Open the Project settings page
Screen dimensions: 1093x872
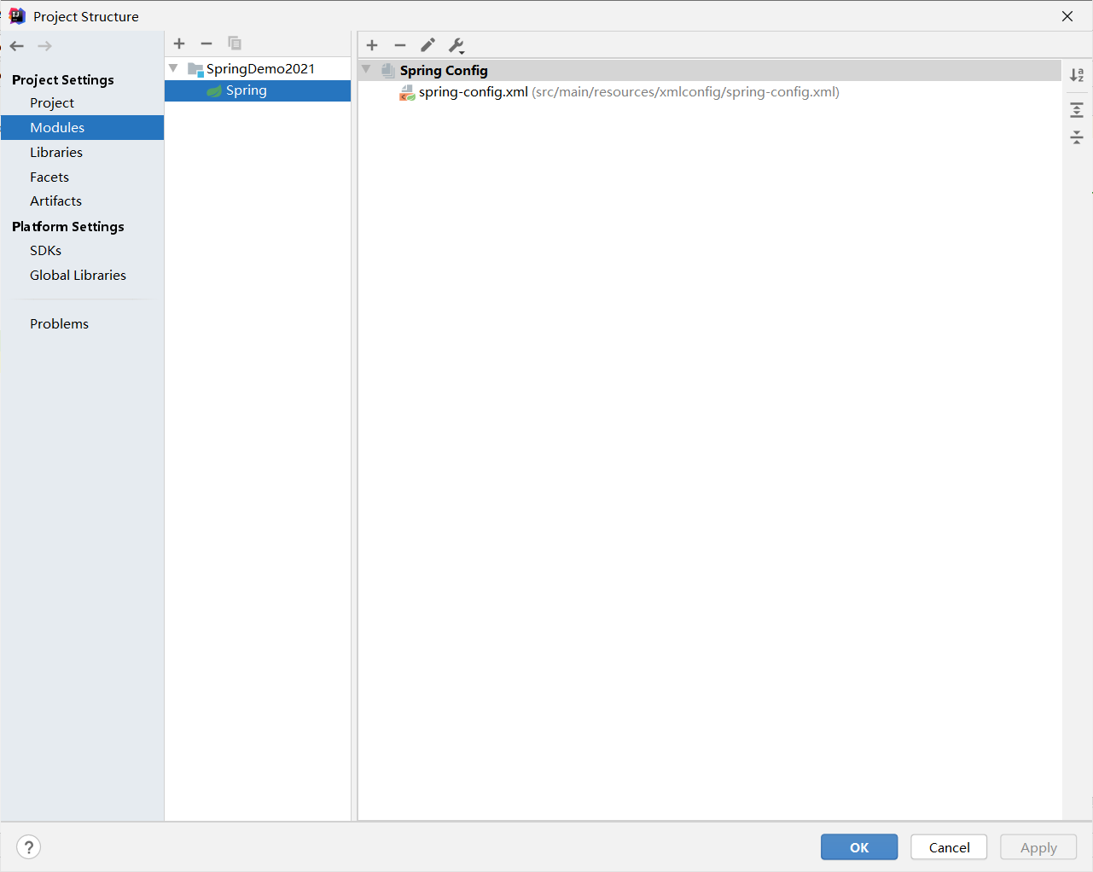click(52, 102)
